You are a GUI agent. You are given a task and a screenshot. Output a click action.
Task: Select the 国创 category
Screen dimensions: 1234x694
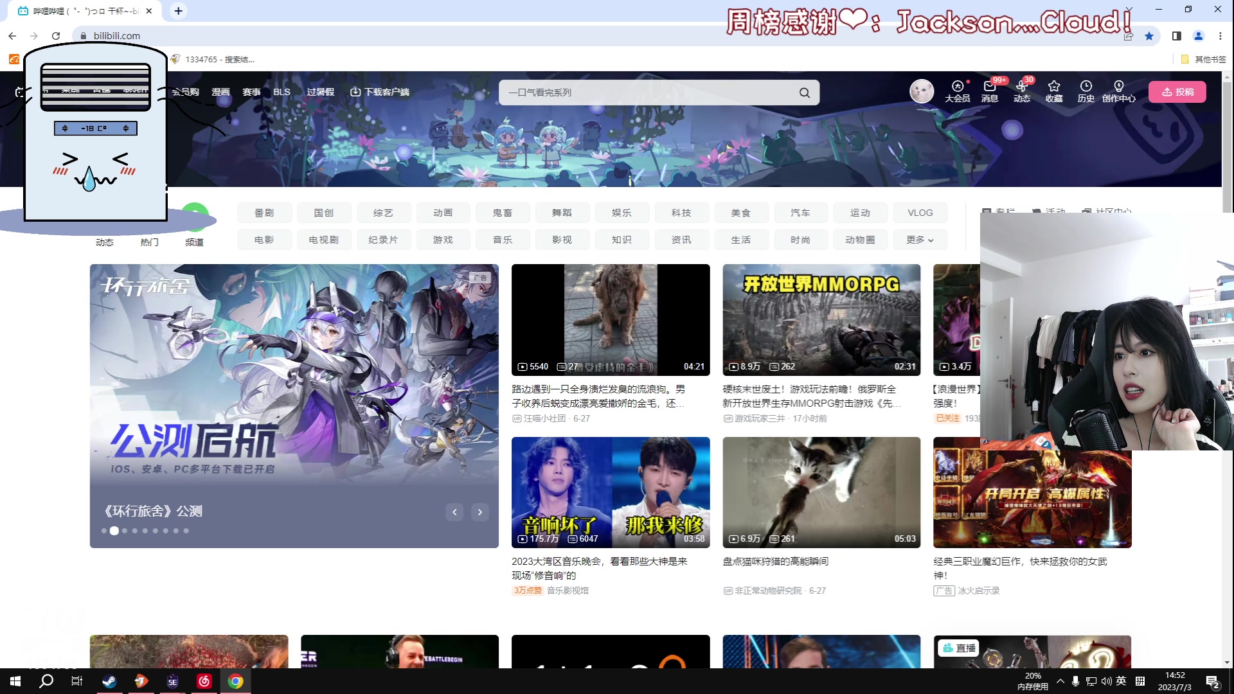(324, 213)
